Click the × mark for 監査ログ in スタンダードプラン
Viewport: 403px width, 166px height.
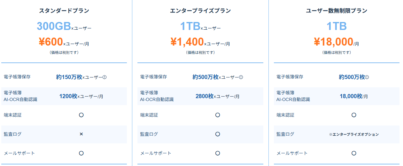pyautogui.click(x=81, y=134)
